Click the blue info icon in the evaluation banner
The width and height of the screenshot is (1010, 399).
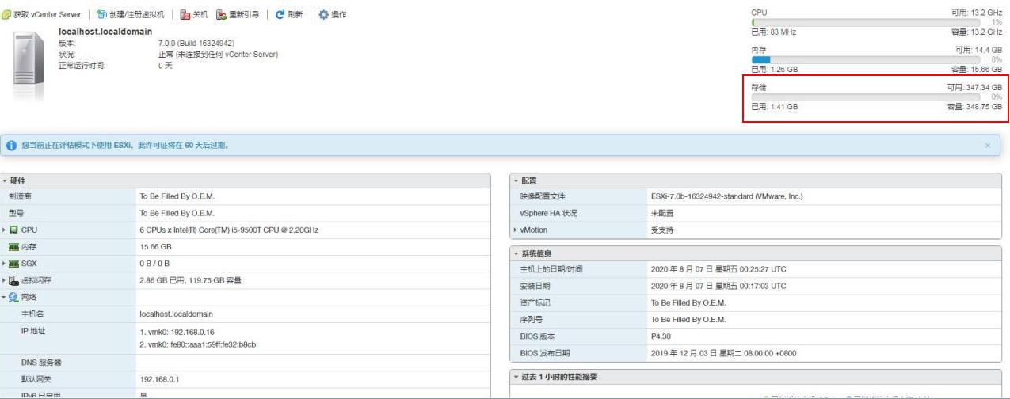click(12, 146)
